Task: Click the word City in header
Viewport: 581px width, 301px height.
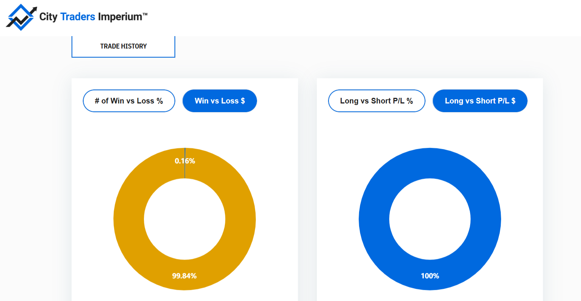Action: click(x=48, y=17)
